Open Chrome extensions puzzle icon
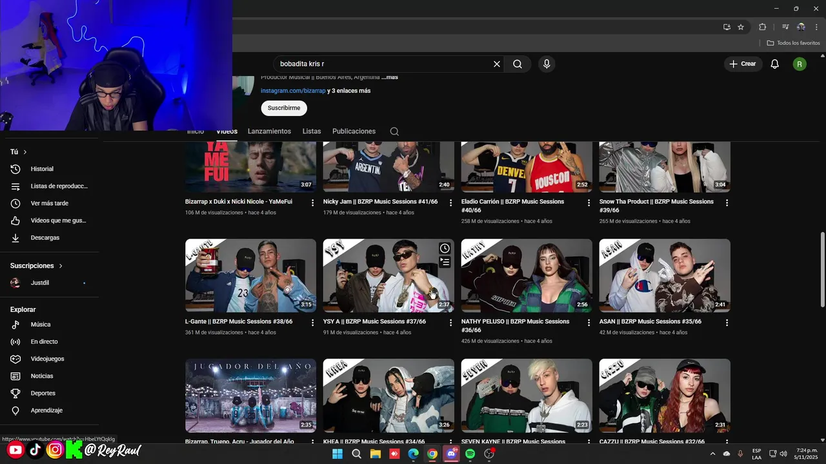Viewport: 826px width, 464px height. pos(762,27)
